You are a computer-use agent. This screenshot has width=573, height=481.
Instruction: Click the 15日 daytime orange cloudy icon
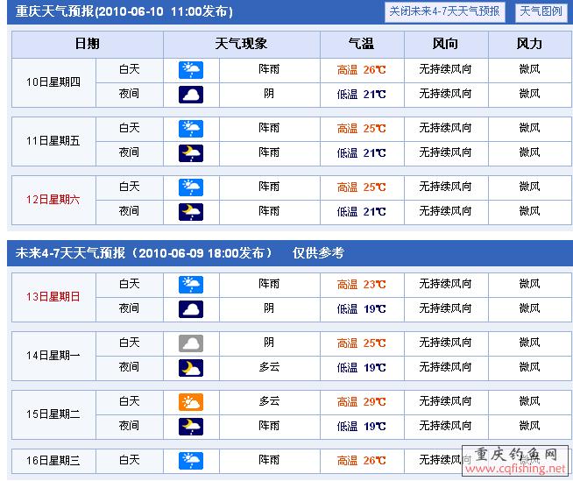tap(191, 402)
